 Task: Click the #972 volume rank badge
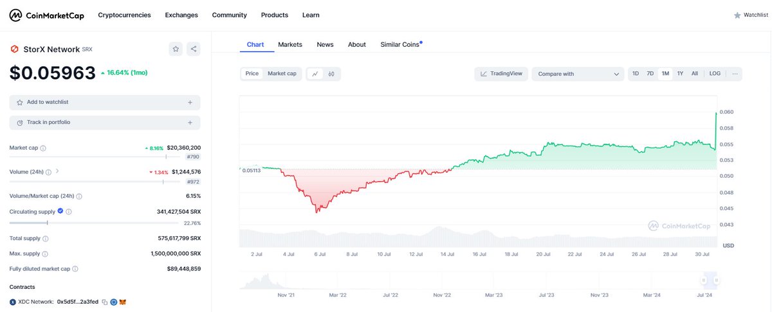[x=193, y=182]
